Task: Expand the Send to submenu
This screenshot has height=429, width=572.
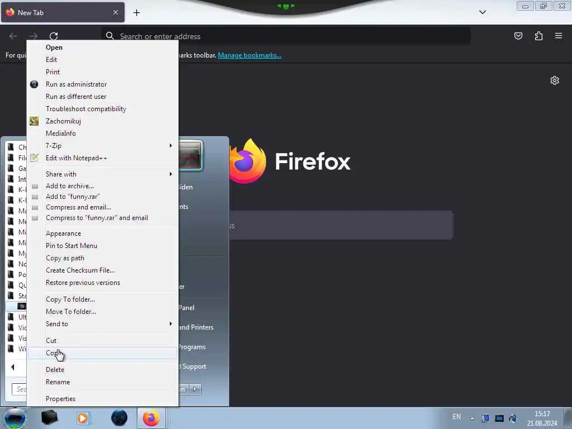Action: click(x=103, y=324)
